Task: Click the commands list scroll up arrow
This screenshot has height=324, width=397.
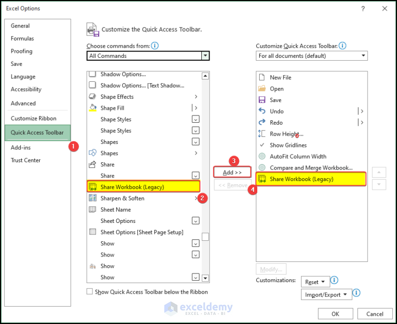Action: (205, 76)
